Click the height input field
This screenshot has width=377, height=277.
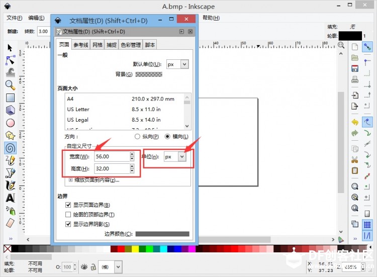point(112,168)
